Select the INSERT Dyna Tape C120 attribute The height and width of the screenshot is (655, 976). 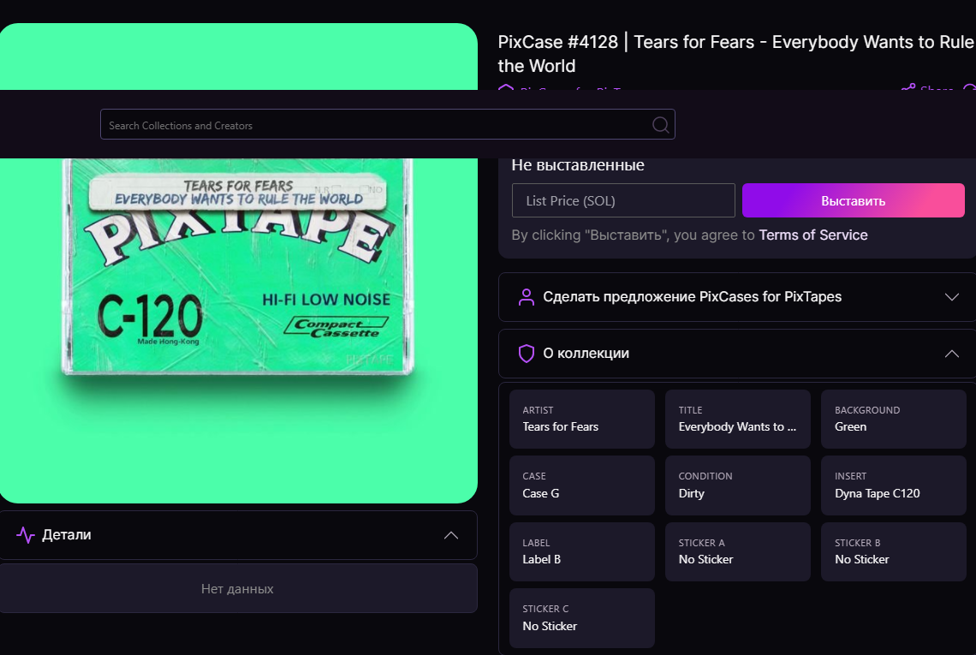click(893, 485)
